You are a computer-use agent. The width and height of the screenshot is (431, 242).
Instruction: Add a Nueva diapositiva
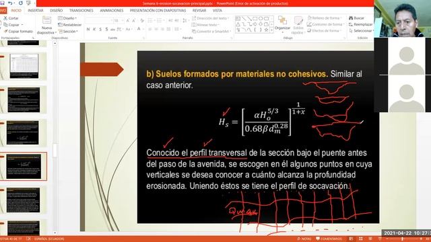(x=46, y=26)
